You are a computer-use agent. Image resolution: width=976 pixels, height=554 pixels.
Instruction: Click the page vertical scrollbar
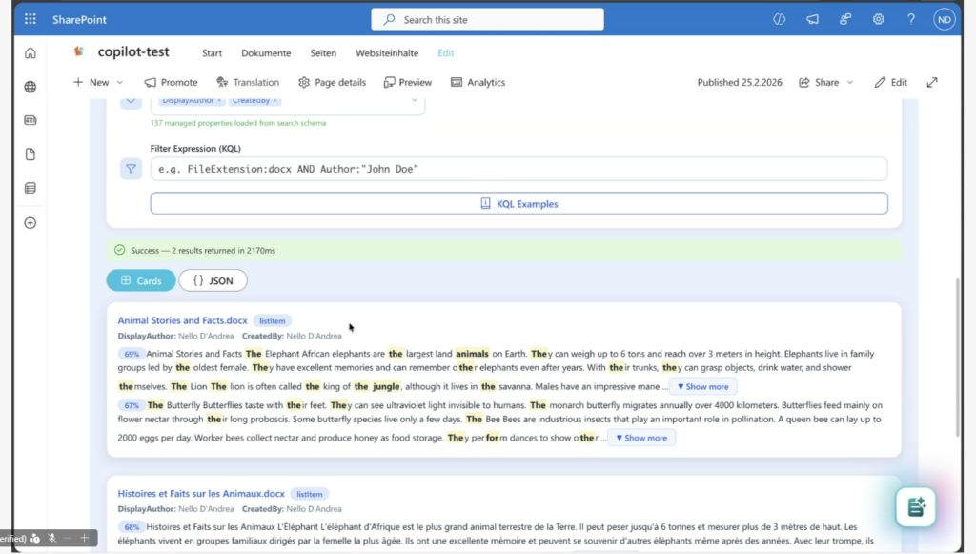pyautogui.click(x=958, y=358)
